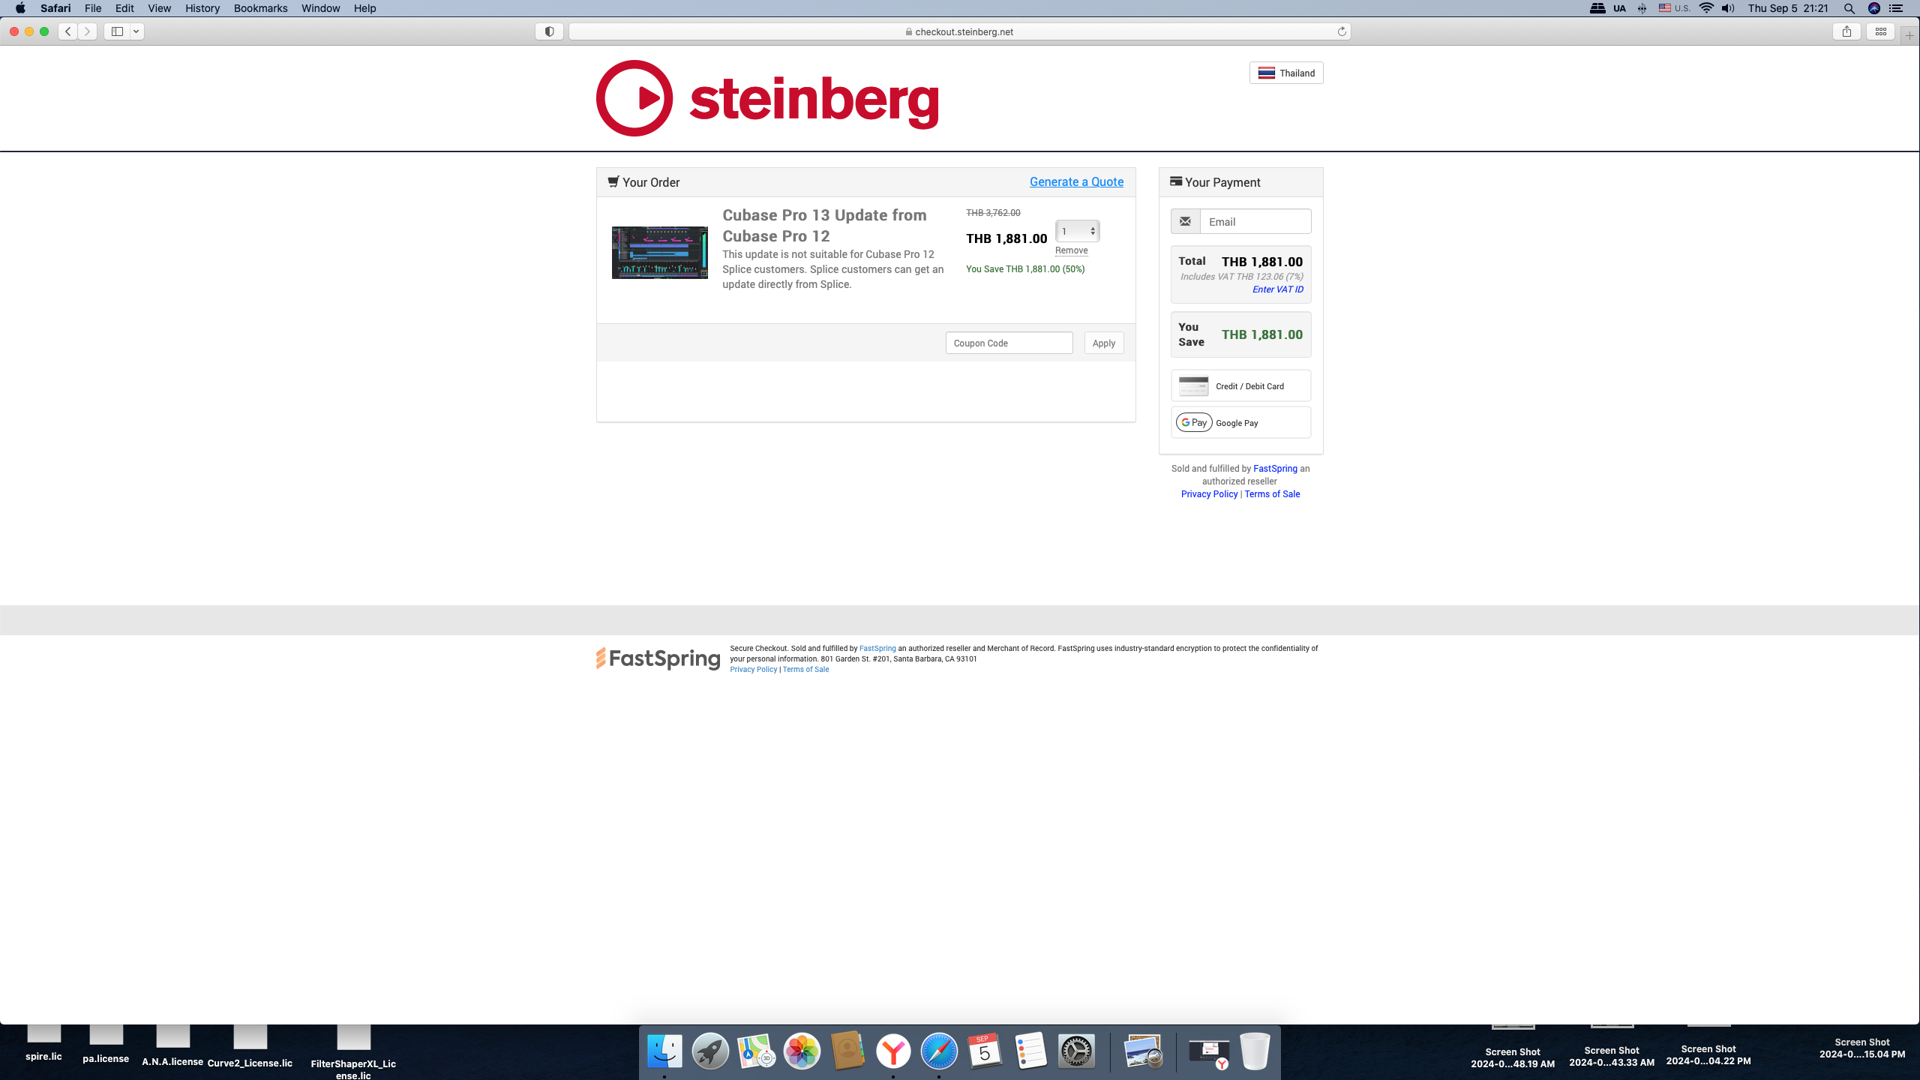Image resolution: width=1920 pixels, height=1080 pixels.
Task: Remove Cubase Pro 13 Update from order
Action: (x=1071, y=250)
